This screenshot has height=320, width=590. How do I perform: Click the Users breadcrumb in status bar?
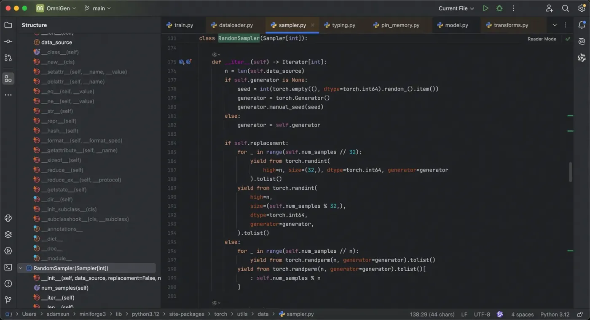29,314
